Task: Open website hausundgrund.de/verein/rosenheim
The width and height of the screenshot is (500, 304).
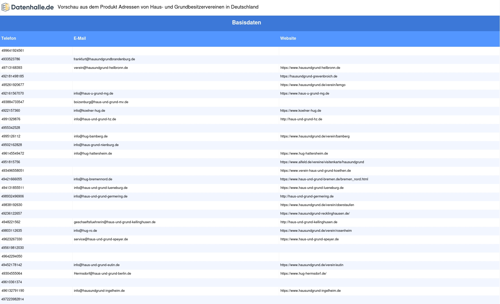Action: click(316, 231)
